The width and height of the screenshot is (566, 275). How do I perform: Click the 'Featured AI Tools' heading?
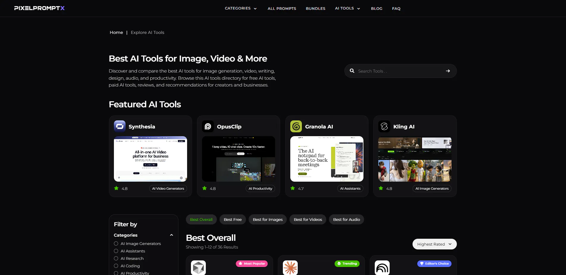[145, 104]
